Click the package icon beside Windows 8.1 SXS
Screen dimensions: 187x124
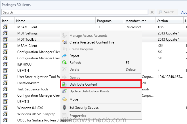click(x=5, y=108)
